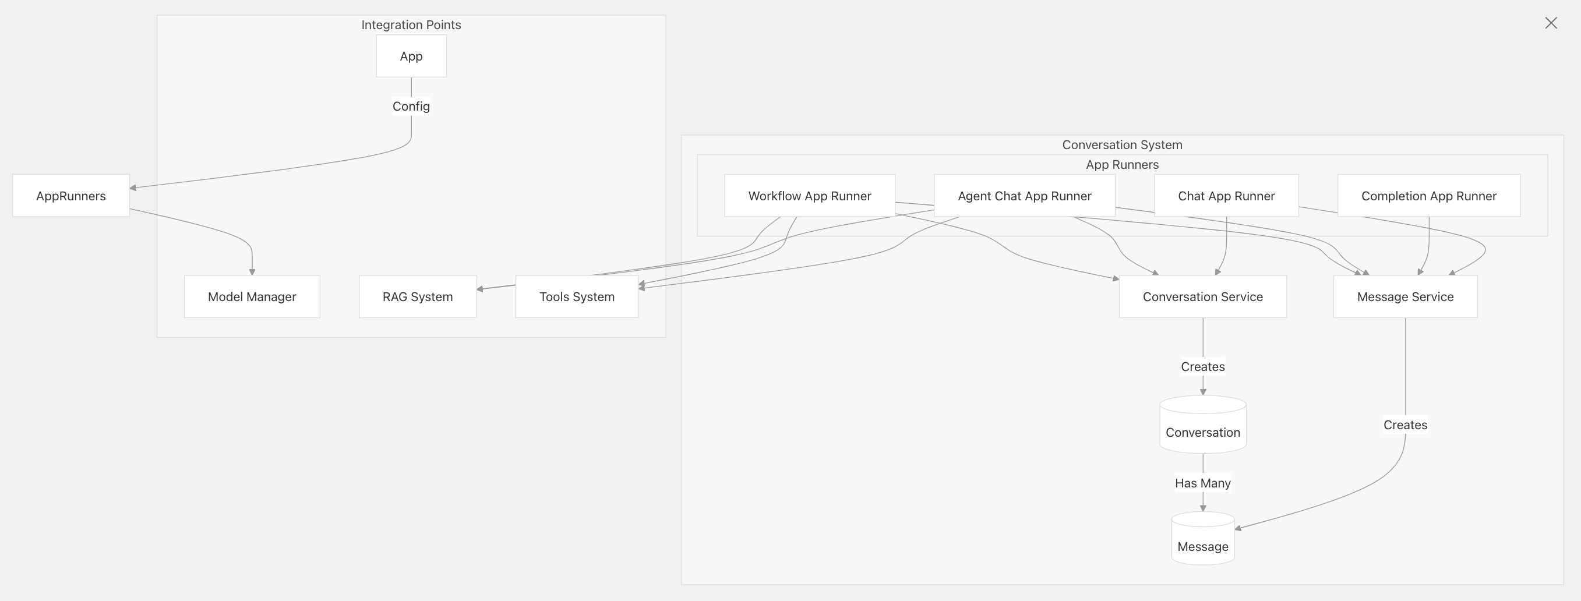The image size is (1581, 601).
Task: Select the Conversation Service node
Action: [1203, 296]
